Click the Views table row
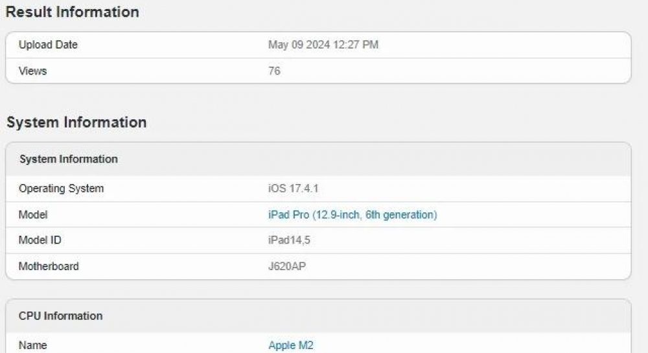This screenshot has height=353, width=648. pyautogui.click(x=318, y=71)
